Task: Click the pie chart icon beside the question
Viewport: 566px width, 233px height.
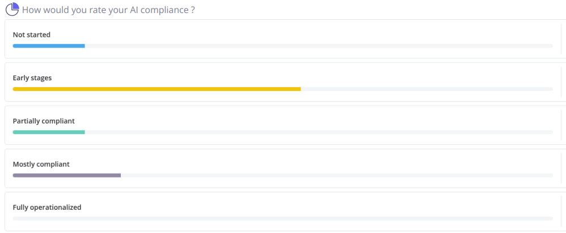Action: [12, 9]
